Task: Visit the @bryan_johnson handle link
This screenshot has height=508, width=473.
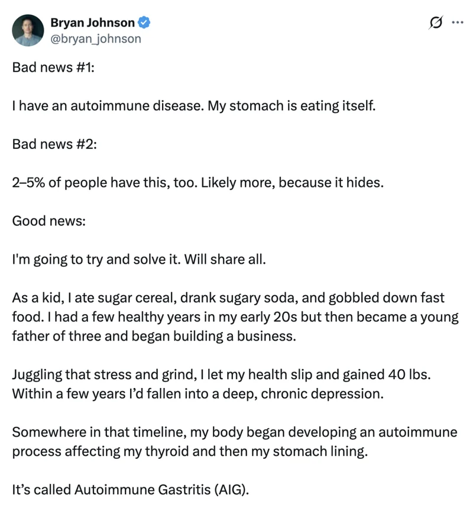Action: click(x=96, y=39)
